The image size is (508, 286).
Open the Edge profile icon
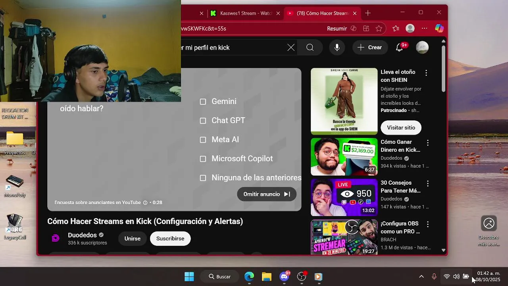(410, 29)
